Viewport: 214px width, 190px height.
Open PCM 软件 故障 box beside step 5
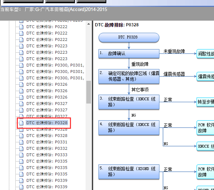pos(205,172)
